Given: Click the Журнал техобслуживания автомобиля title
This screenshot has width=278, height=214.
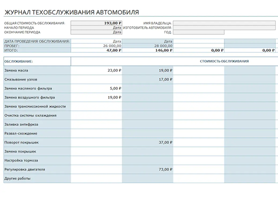Looking at the screenshot, I should 72,12.
